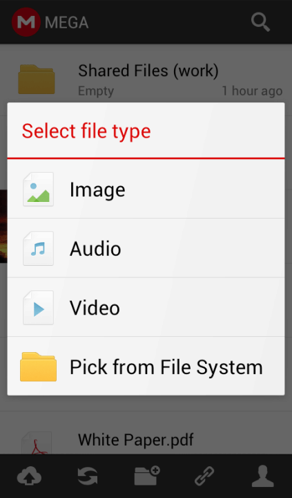Click the red MEGA logo
292x498 pixels.
pyautogui.click(x=26, y=22)
